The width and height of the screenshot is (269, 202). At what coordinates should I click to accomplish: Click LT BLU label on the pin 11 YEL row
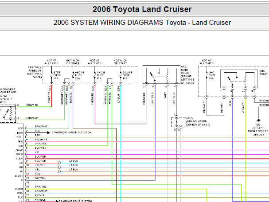[74, 170]
